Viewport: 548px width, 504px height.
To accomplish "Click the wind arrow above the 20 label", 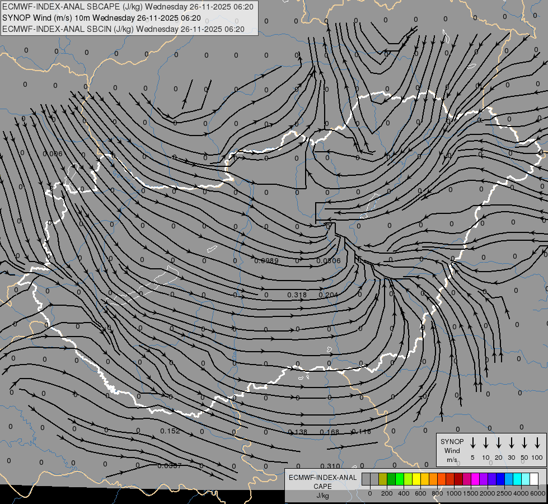I will [498, 443].
